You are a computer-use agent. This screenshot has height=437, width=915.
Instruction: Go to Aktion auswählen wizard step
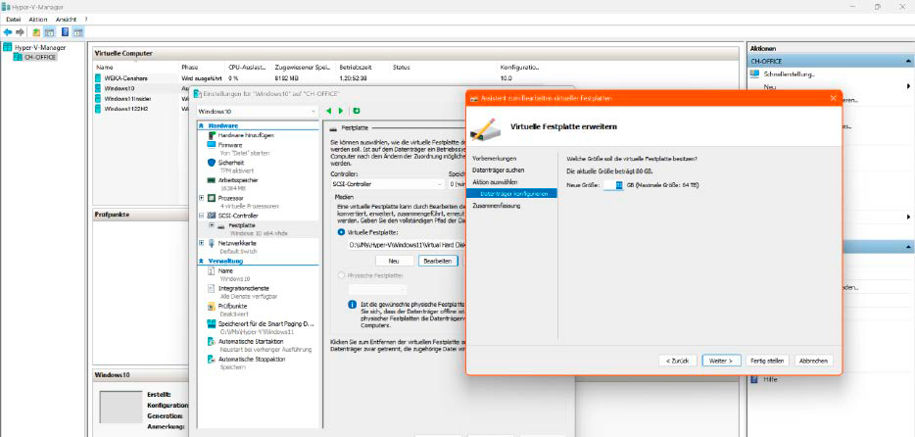(495, 182)
